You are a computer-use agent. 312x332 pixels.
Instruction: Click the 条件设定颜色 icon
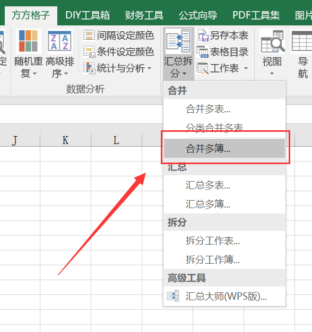pyautogui.click(x=89, y=52)
